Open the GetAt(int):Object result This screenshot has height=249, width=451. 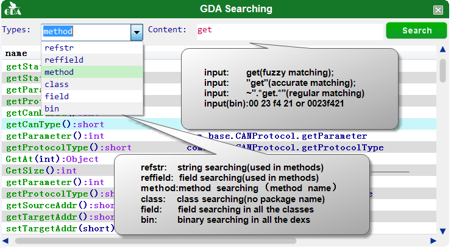point(52,159)
